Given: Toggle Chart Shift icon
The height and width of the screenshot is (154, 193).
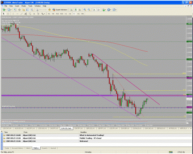Looking at the screenshot, I should [x=99, y=10].
